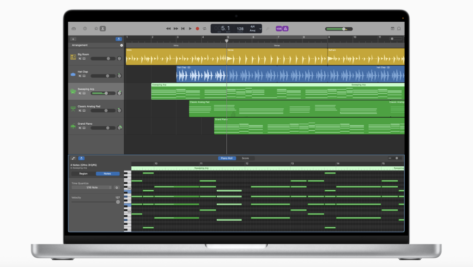The height and width of the screenshot is (267, 473).
Task: Click the Velocity slider set at 127
Action: coord(118,201)
